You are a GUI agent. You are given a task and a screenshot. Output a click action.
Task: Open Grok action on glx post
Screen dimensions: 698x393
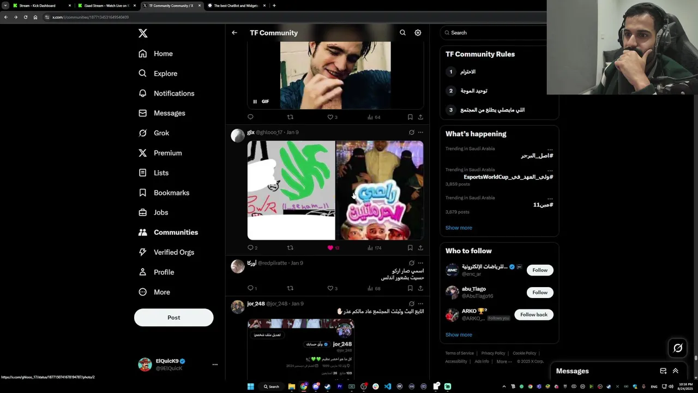412,132
